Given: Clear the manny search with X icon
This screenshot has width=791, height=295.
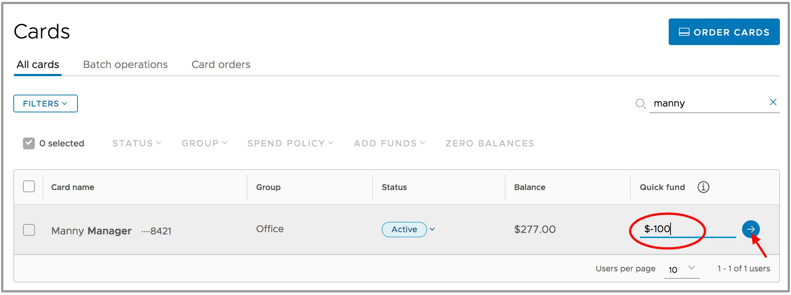Looking at the screenshot, I should (x=773, y=102).
